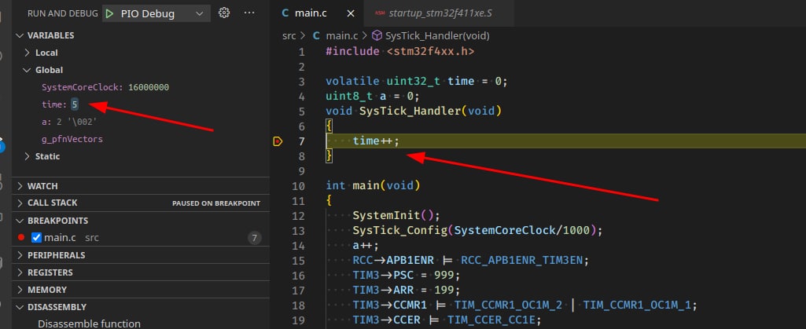Close the main.c editor tab
The width and height of the screenshot is (806, 329).
(351, 14)
